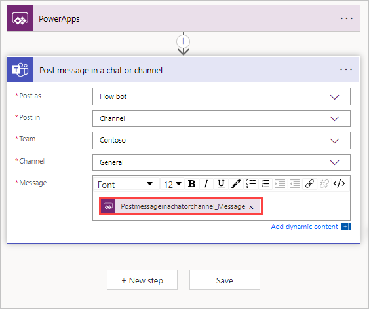Switch to code view in editor
369x309 pixels.
coord(339,183)
